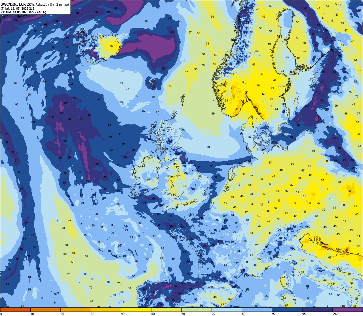Click the legend swatch between 20 and 30
Viewport: 363px width, 316px height.
76,310
